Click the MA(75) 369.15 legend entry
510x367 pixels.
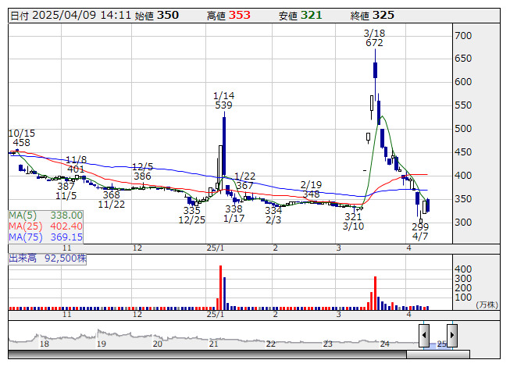[45, 237]
